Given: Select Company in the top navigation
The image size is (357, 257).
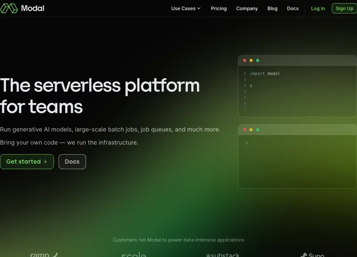Looking at the screenshot, I should pyautogui.click(x=247, y=8).
